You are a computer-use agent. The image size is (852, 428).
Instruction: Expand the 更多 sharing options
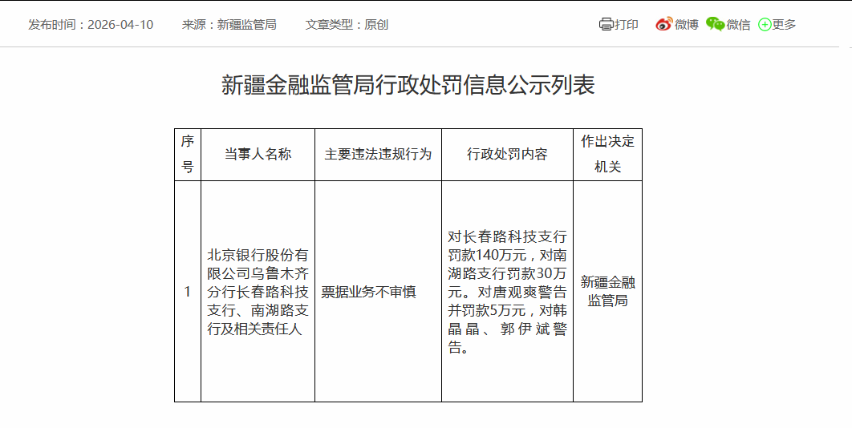point(784,24)
